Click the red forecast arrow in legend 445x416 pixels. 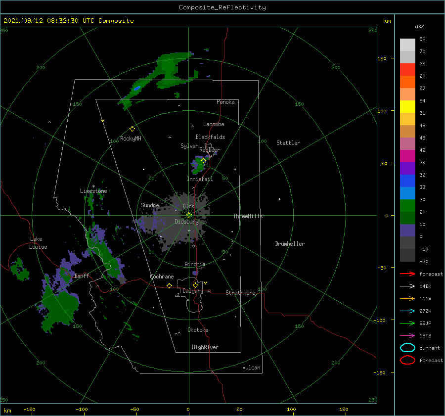click(407, 274)
